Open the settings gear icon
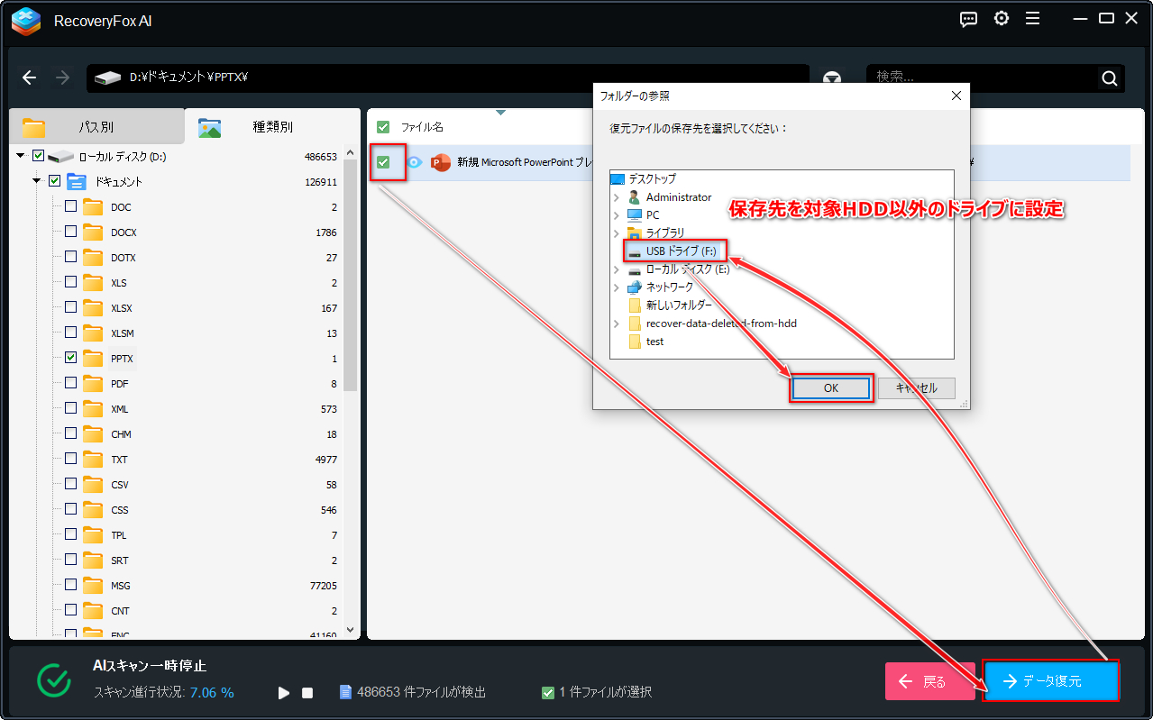 [1001, 19]
